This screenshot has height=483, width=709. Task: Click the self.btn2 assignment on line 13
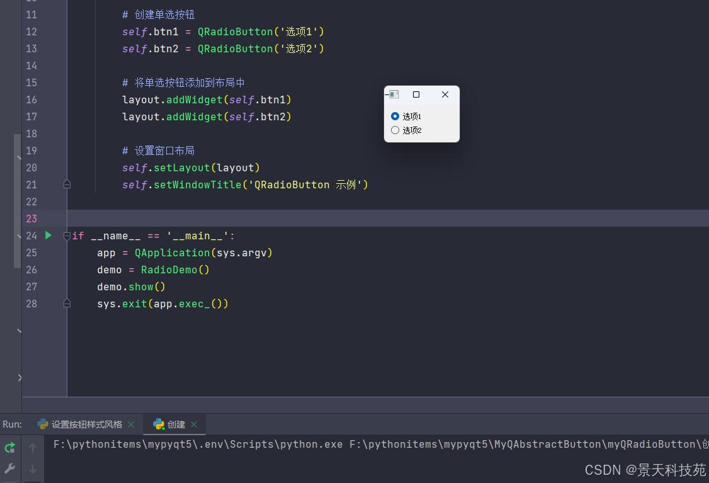[223, 49]
